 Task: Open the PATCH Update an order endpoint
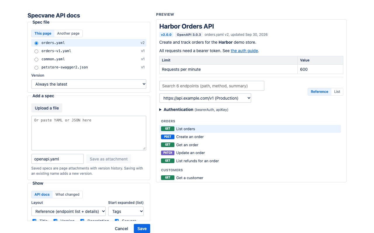click(x=250, y=153)
